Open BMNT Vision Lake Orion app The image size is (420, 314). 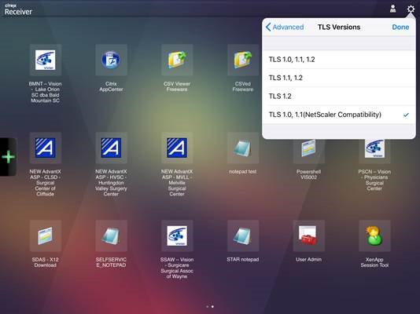point(46,60)
